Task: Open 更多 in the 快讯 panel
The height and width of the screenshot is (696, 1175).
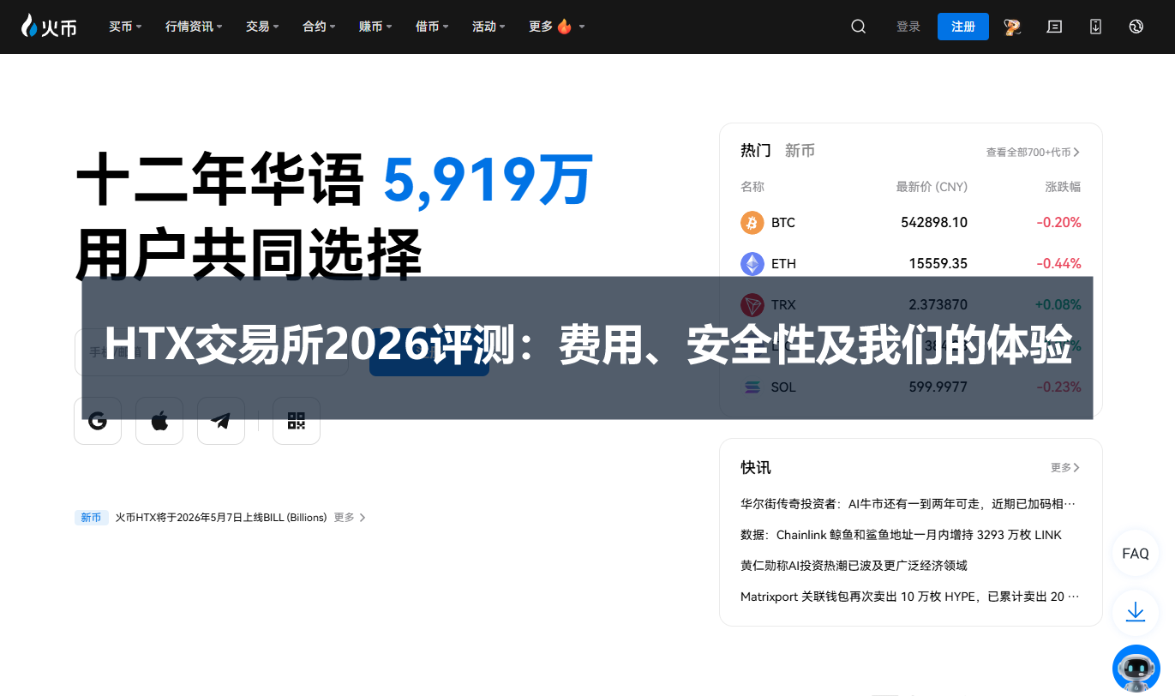Action: click(x=1065, y=468)
